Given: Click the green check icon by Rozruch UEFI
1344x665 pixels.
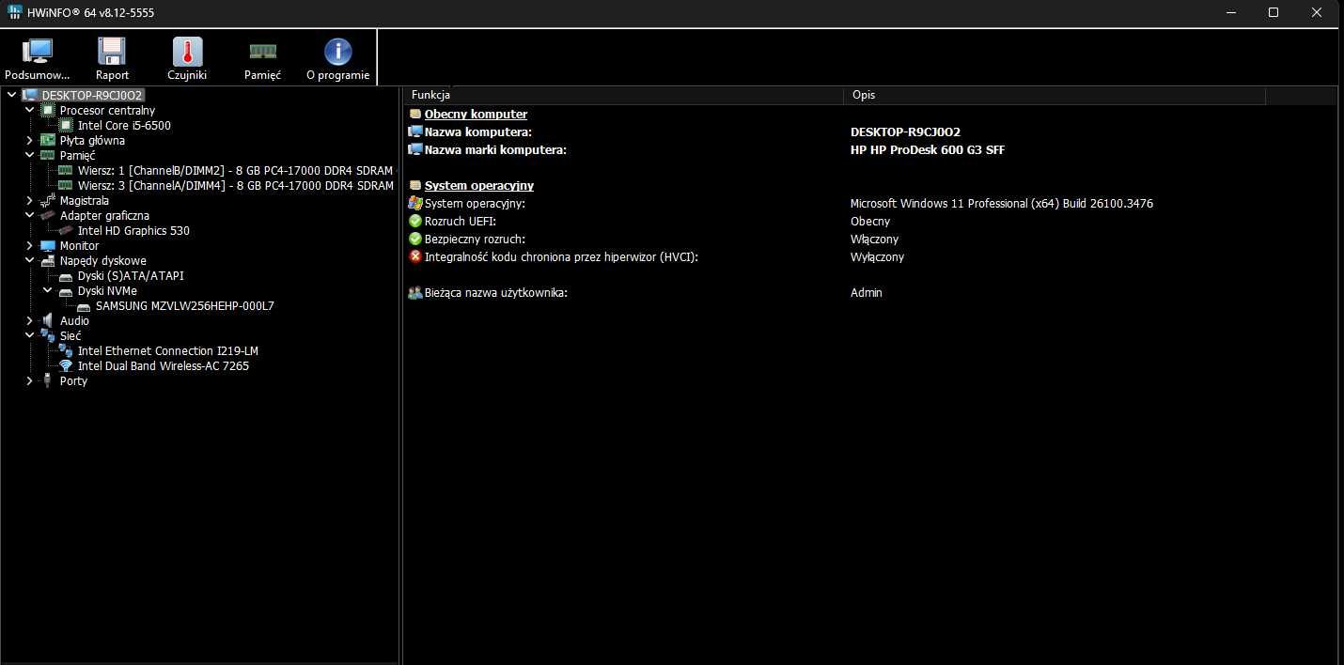Looking at the screenshot, I should (415, 221).
